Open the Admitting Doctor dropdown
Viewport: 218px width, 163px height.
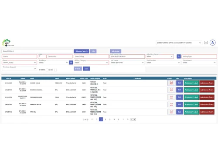(160, 57)
